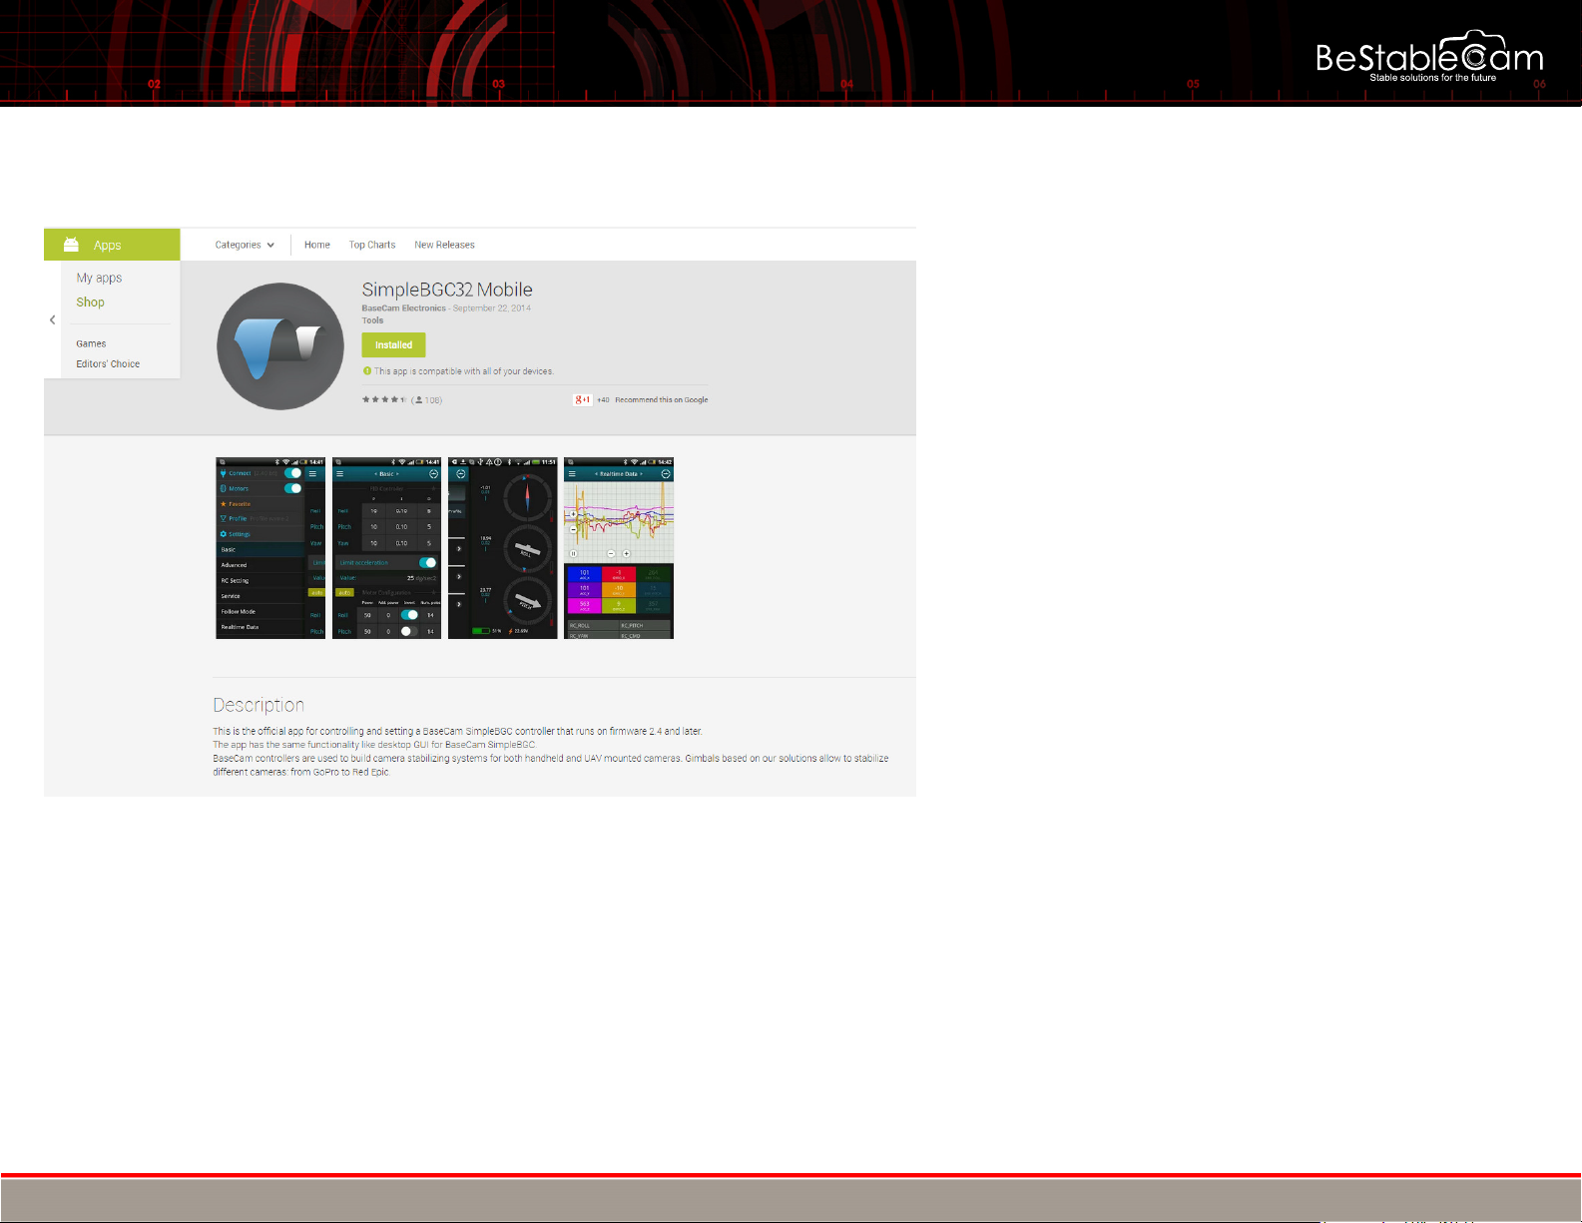
Task: Open the Realtime Data graph screenshot thumbnail
Action: (x=619, y=548)
